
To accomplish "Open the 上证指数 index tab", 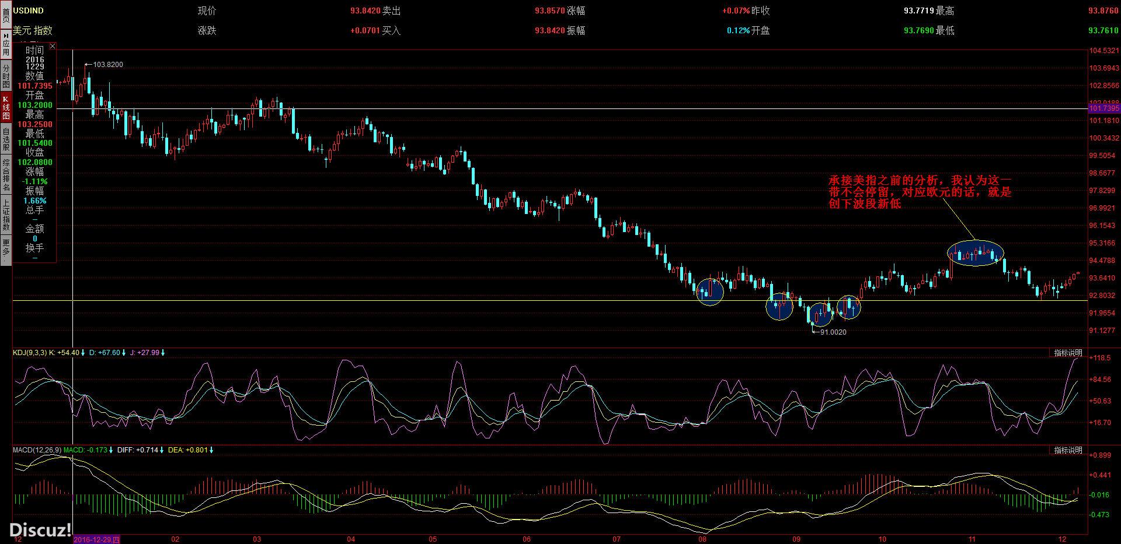I will point(6,215).
